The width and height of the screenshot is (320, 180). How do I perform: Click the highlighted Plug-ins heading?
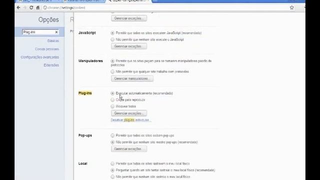click(x=85, y=93)
